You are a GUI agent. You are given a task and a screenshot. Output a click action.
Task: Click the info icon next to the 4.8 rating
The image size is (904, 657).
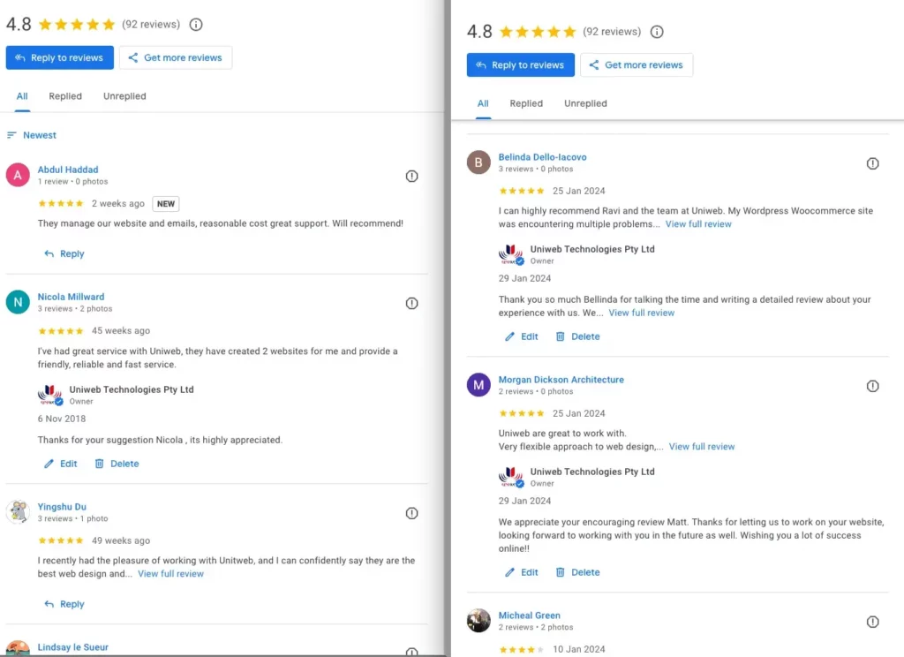pos(196,25)
